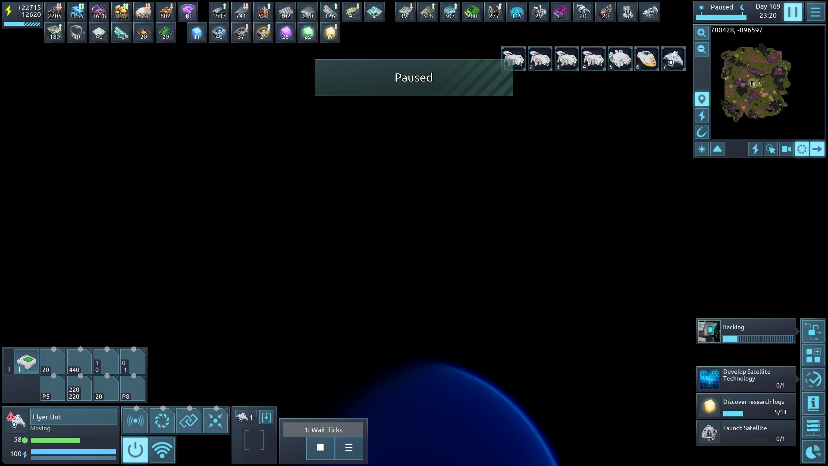Click the magnet icon beside minimap
Screen dimensions: 828x466
click(702, 132)
